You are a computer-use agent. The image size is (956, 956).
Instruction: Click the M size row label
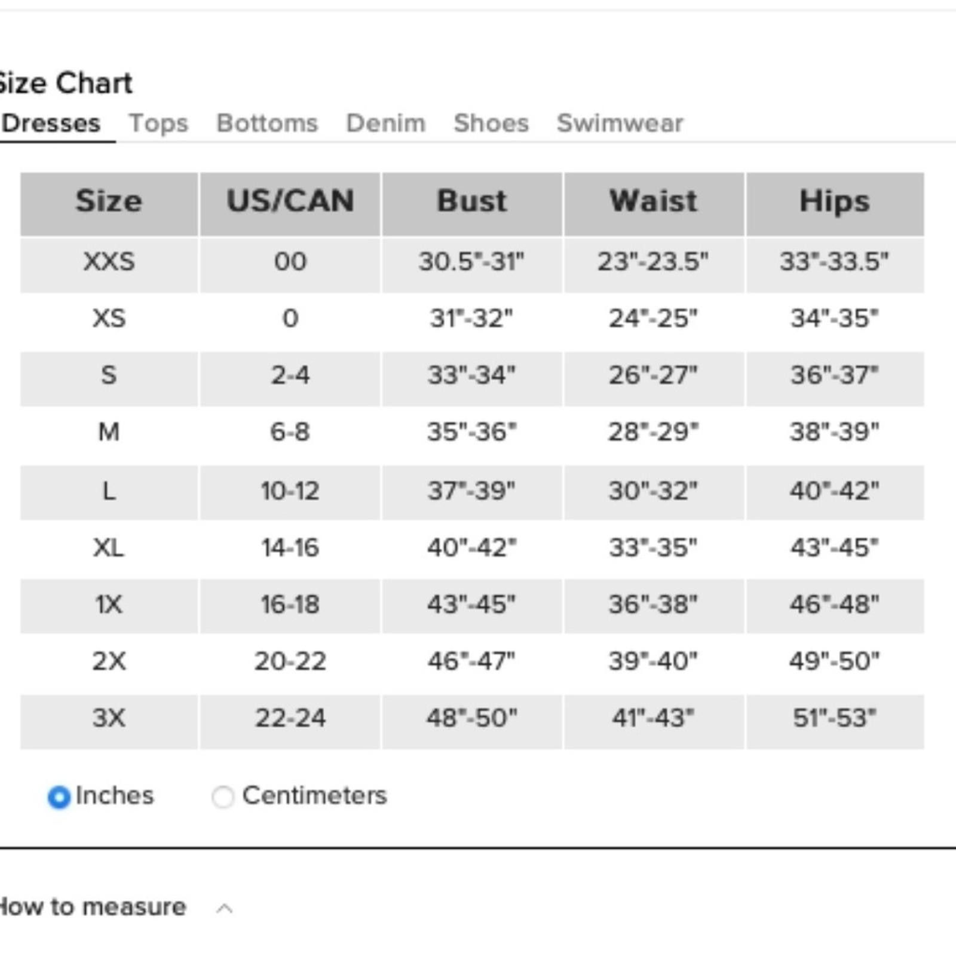click(109, 431)
